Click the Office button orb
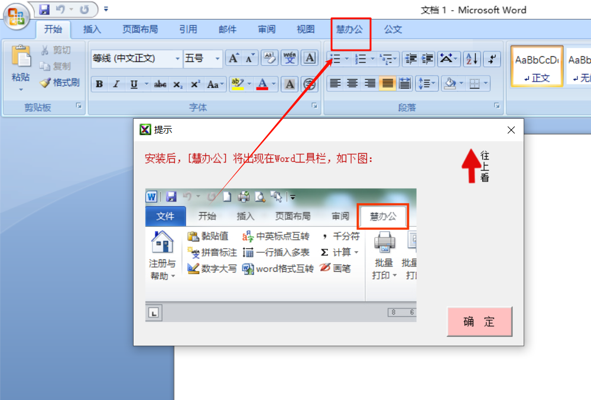This screenshot has height=400, width=591. click(17, 17)
